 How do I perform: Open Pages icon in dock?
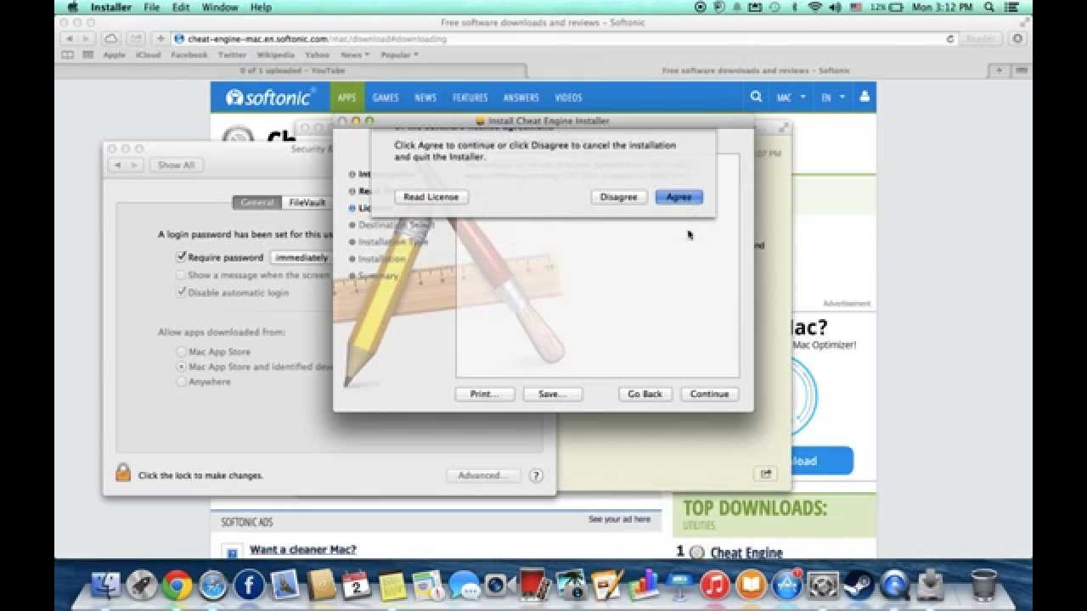pyautogui.click(x=607, y=585)
